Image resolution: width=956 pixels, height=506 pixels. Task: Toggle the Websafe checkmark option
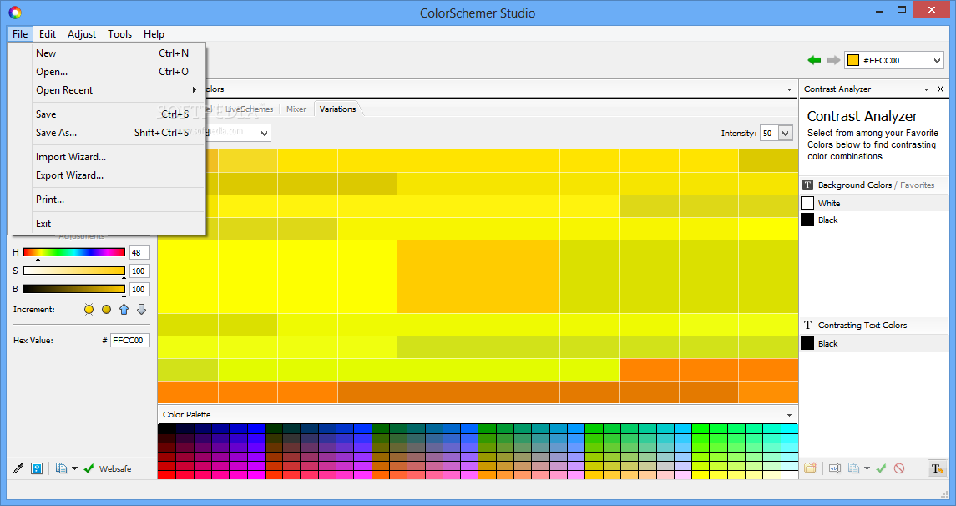(x=89, y=468)
